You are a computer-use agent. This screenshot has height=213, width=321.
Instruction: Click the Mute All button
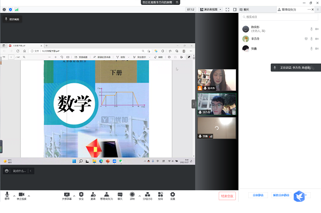(x=258, y=195)
